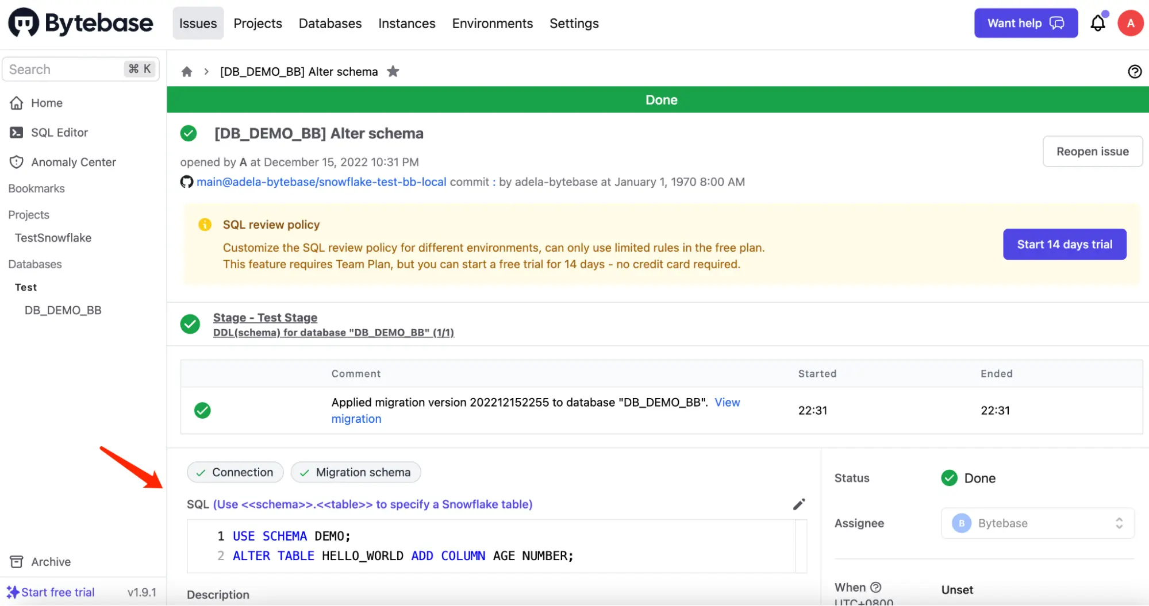Go to Home in sidebar

click(47, 103)
